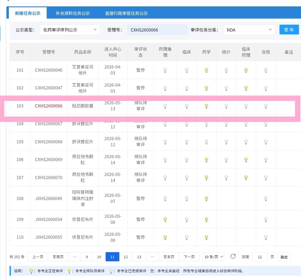Screen dimensions: 301x280
Task: Focus the 到第 page number input box
Action: point(260,257)
